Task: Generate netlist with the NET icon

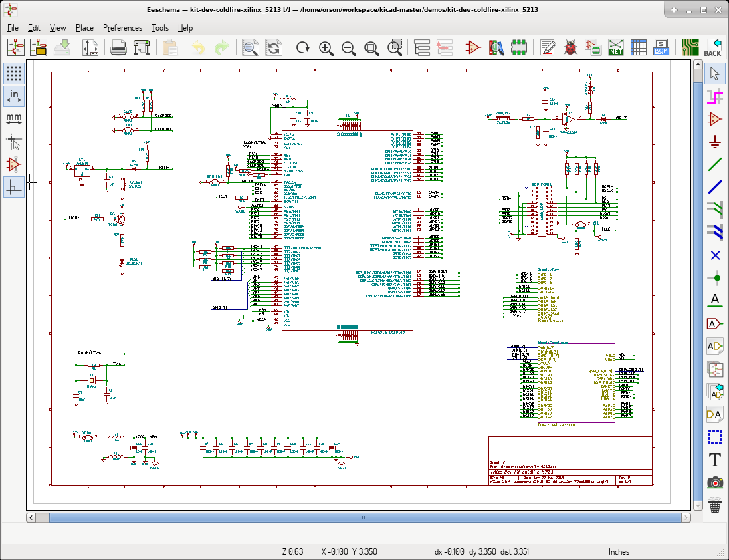Action: tap(616, 47)
